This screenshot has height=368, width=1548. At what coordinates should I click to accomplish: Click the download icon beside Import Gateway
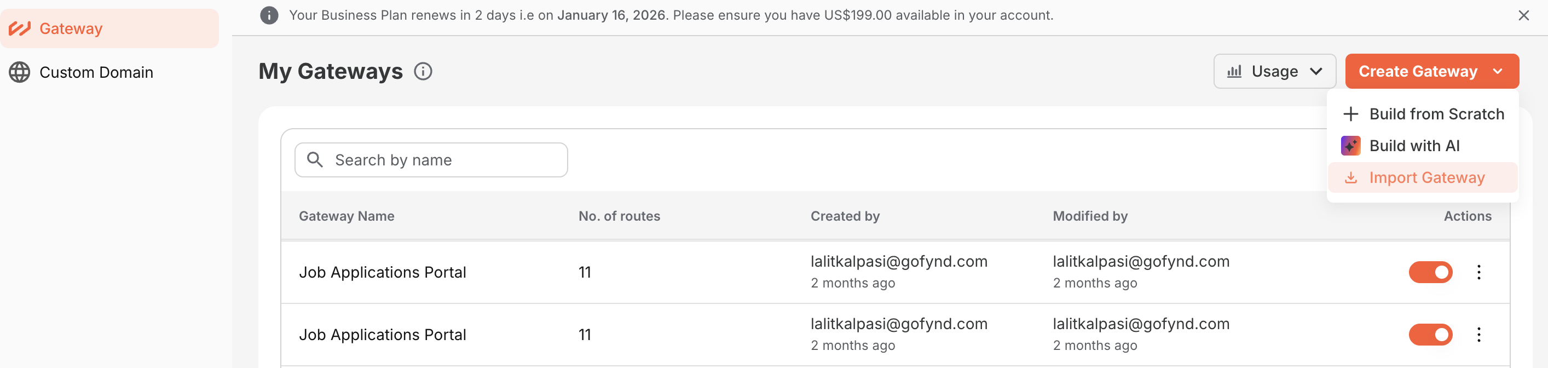point(1350,177)
